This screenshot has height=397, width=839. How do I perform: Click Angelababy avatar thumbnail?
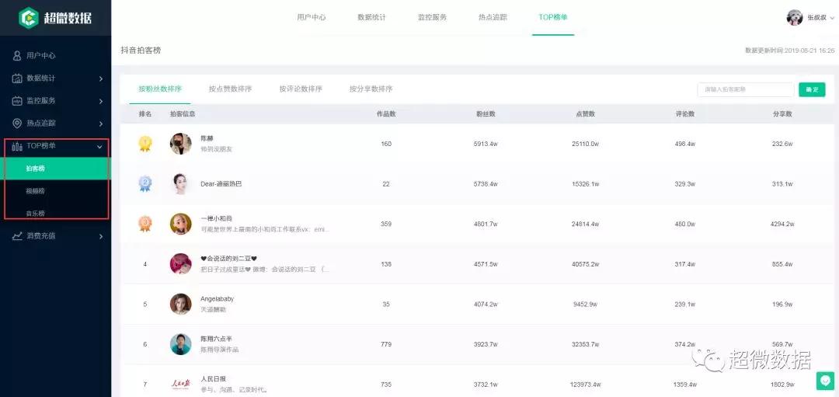tap(181, 304)
